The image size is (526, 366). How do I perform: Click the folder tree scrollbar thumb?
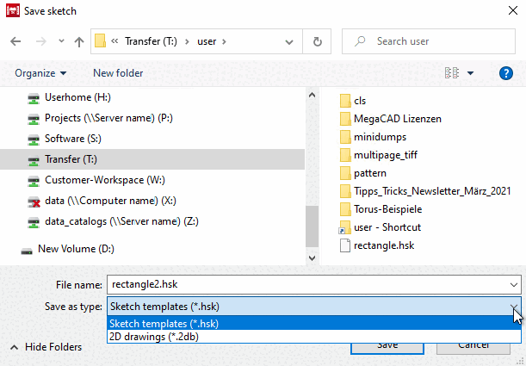tap(312, 226)
